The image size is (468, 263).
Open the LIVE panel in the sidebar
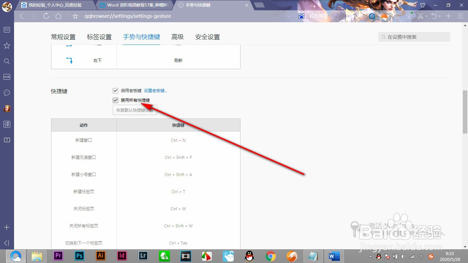pyautogui.click(x=7, y=77)
